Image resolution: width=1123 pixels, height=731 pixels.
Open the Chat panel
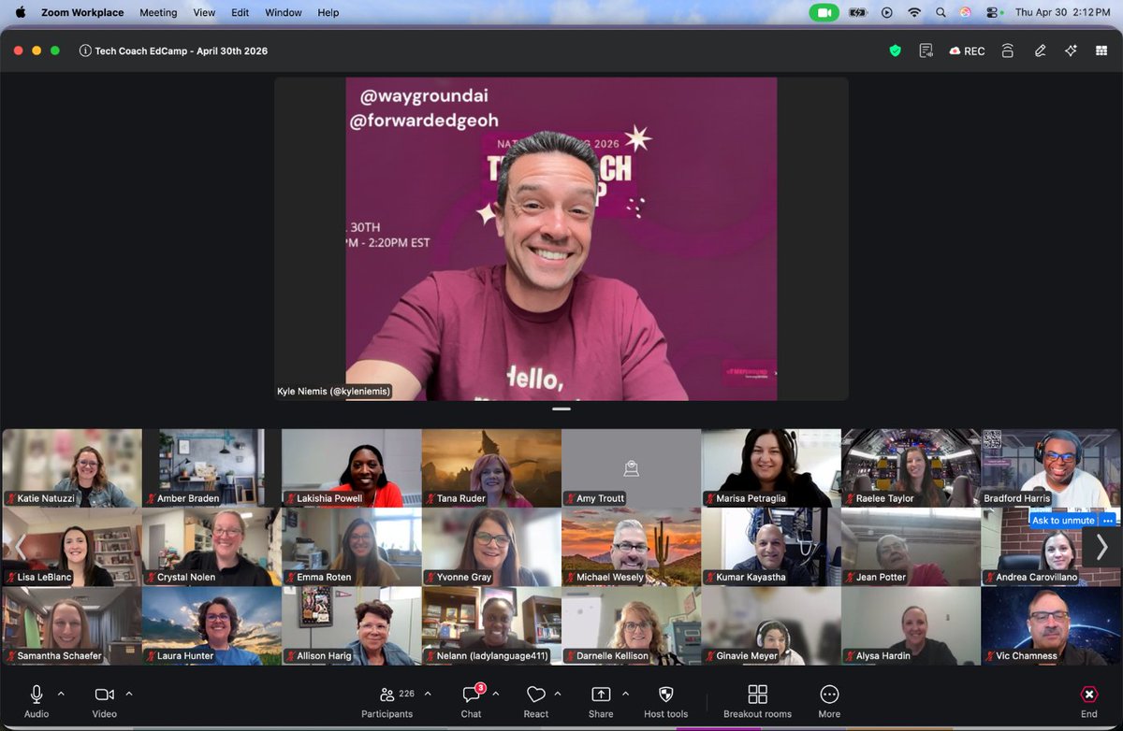[x=471, y=701]
